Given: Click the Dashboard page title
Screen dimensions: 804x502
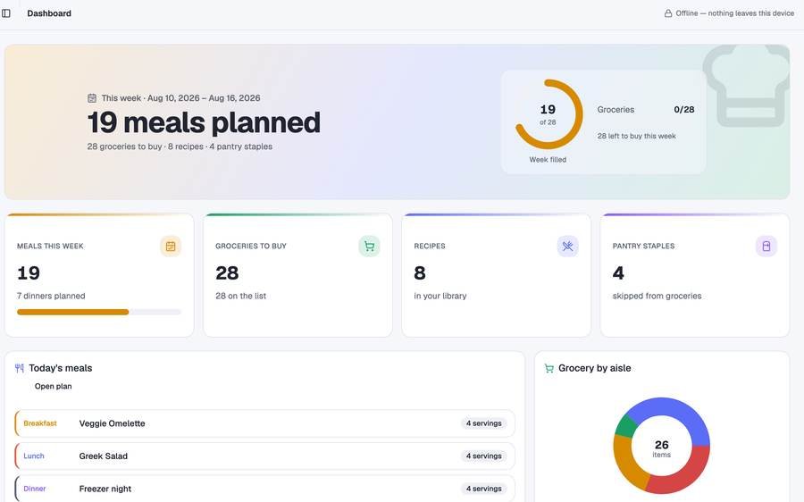Looking at the screenshot, I should click(49, 13).
